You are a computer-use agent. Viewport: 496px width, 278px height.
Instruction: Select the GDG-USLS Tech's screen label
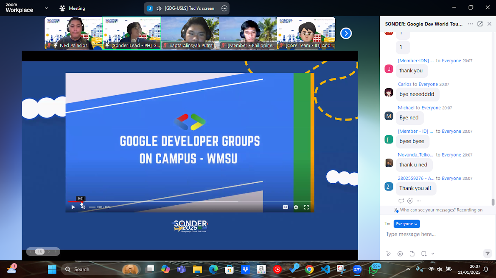point(189,8)
